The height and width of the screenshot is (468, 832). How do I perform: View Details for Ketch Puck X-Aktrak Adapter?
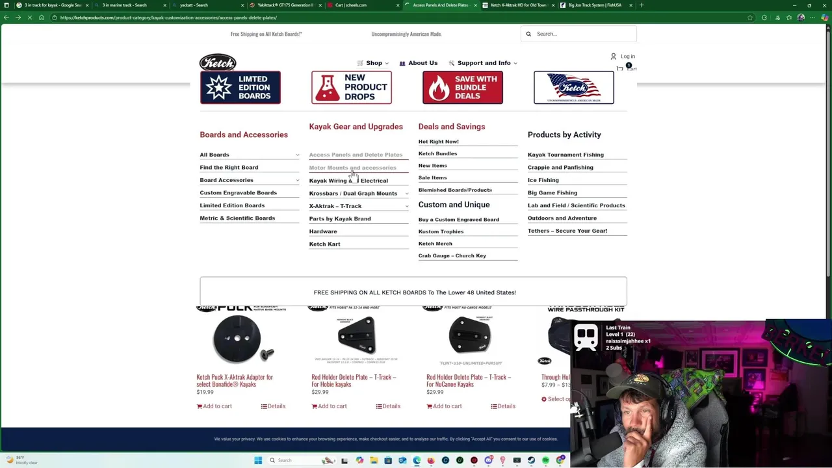coord(273,406)
